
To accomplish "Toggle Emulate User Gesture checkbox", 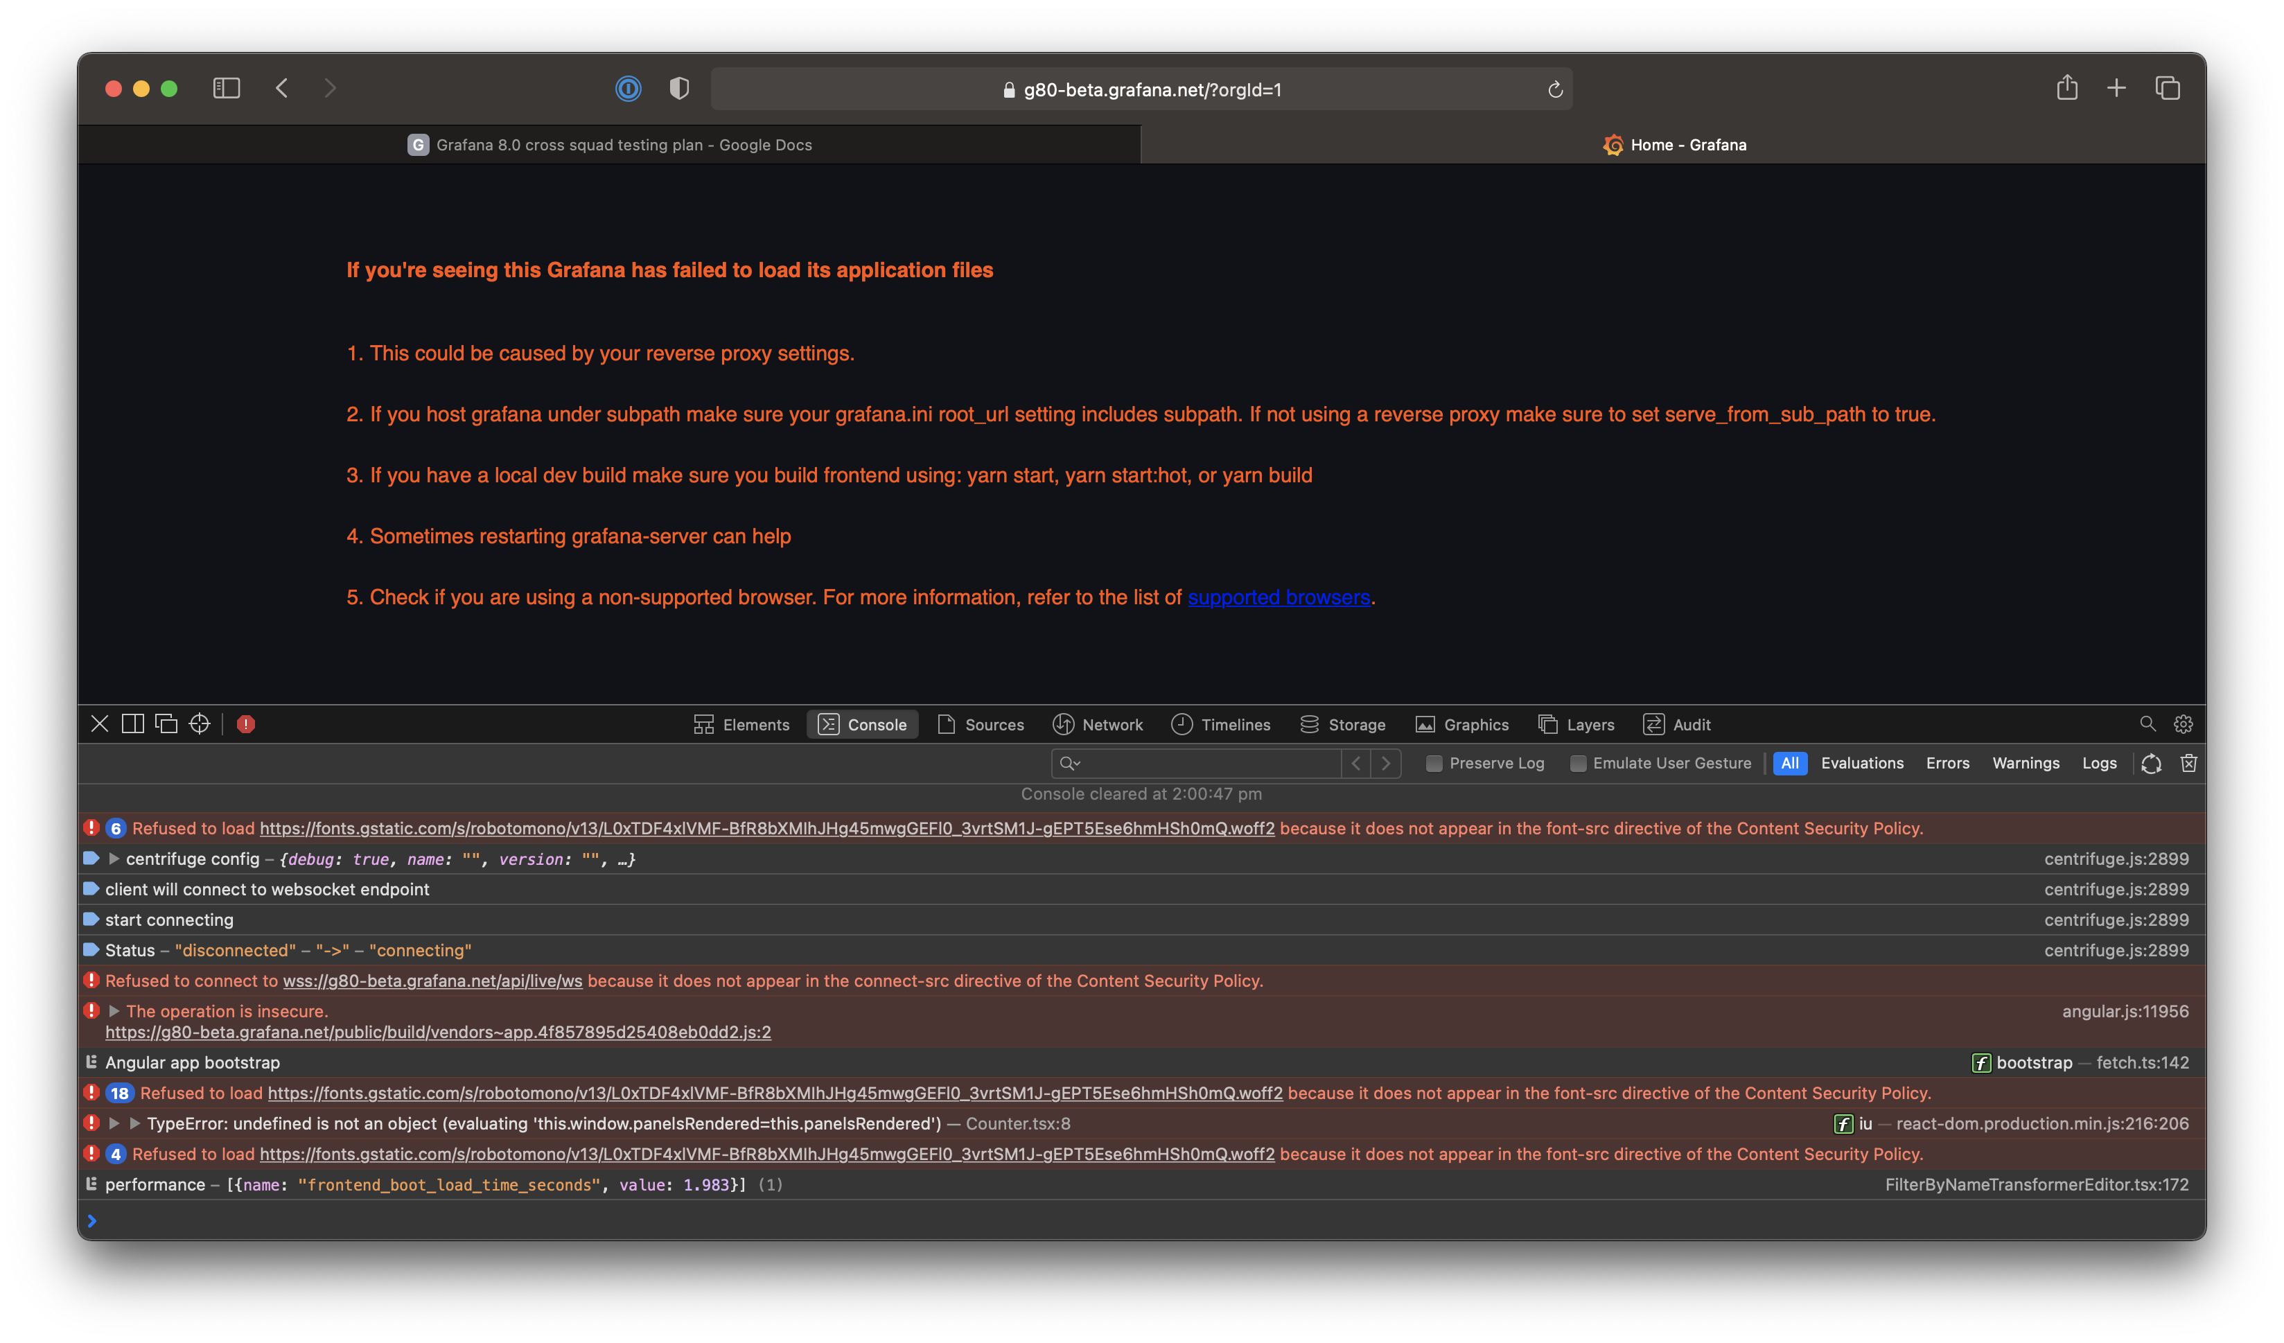I will (1578, 763).
